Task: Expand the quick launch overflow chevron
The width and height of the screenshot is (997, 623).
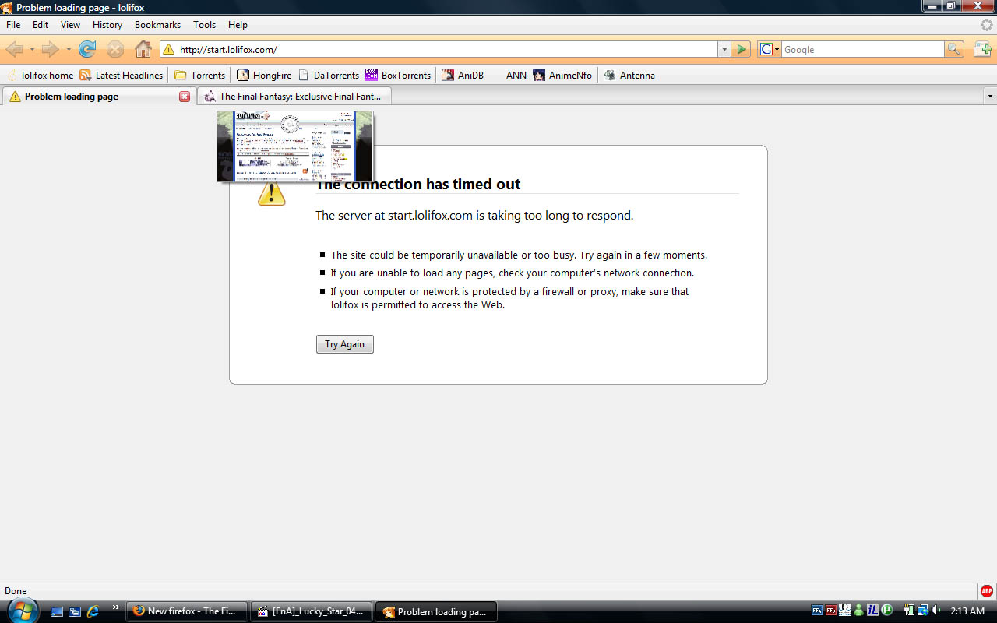Action: pyautogui.click(x=116, y=607)
